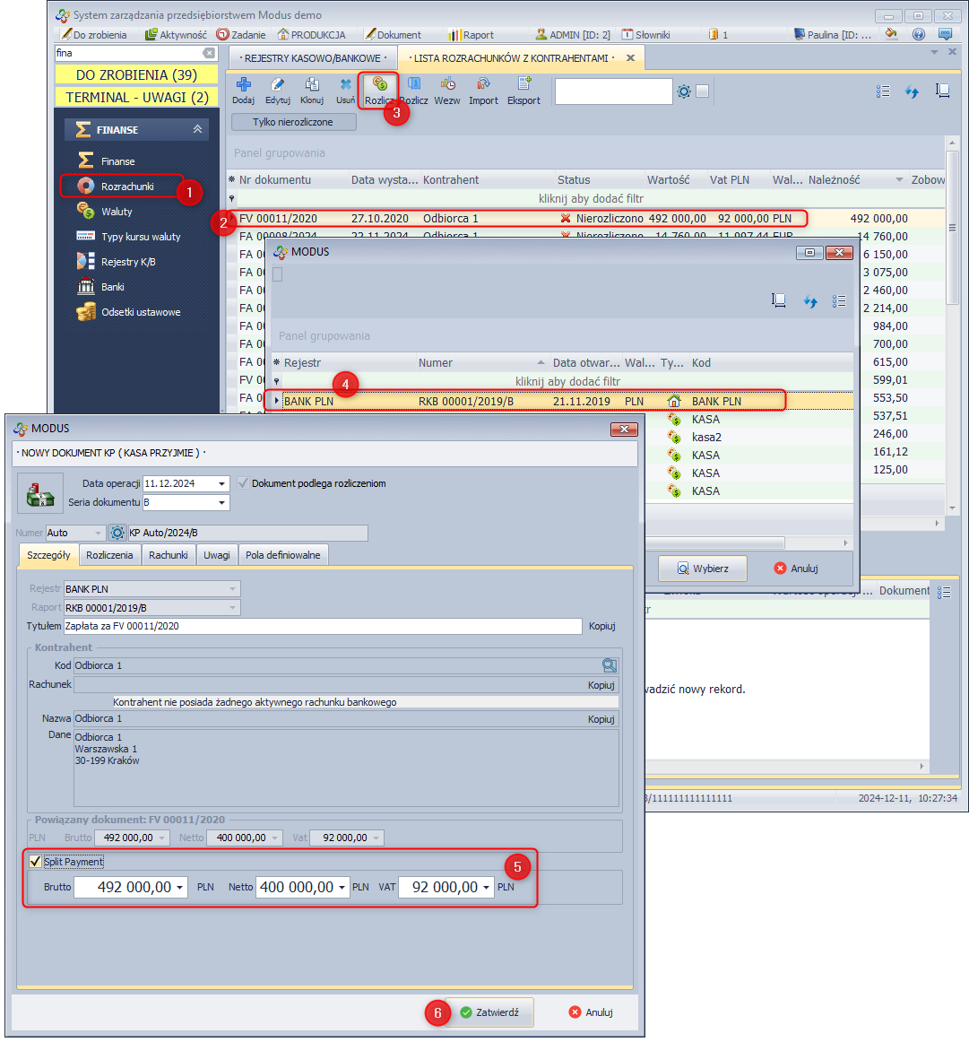
Task: Switch to Rachunki tab
Action: (x=168, y=555)
